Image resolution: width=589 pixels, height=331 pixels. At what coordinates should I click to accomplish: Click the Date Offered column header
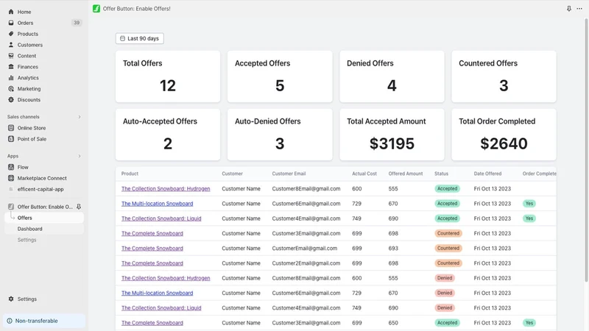point(487,174)
